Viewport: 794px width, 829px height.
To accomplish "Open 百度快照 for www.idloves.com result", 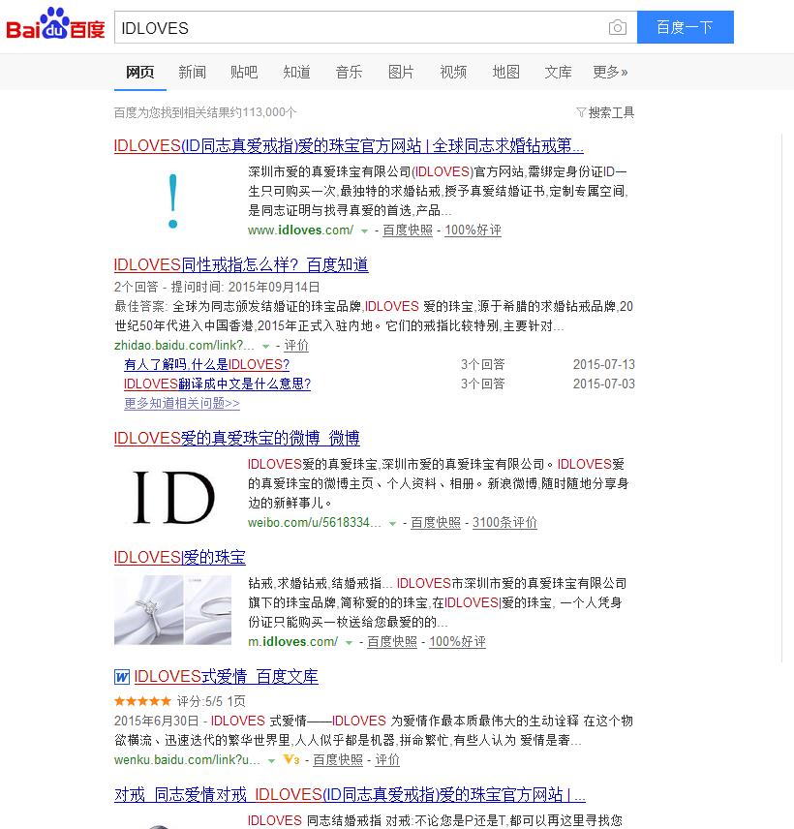I will point(408,230).
